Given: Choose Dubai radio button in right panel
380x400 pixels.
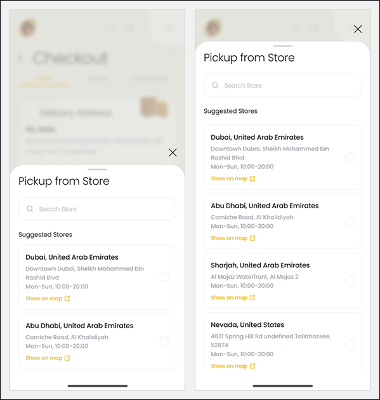Looking at the screenshot, I should 350,157.
